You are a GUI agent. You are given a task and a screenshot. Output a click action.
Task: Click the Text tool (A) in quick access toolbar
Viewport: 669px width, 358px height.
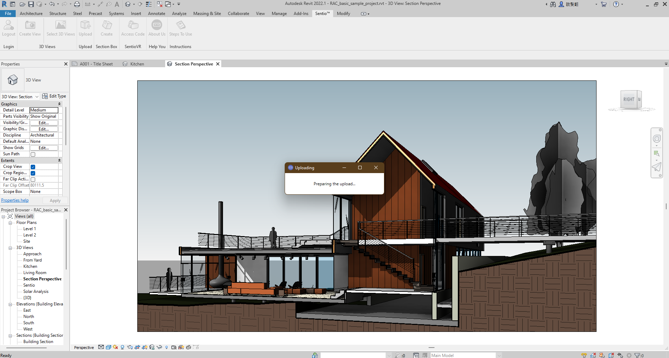tap(117, 4)
